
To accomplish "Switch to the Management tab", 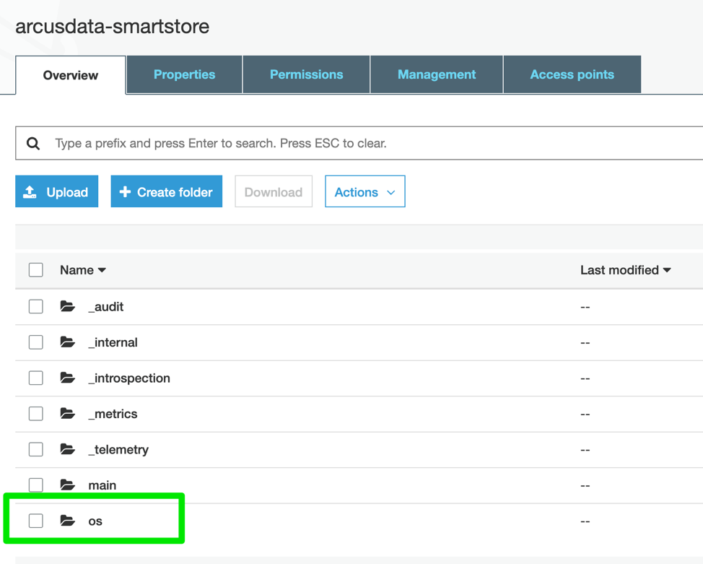I will coord(436,74).
